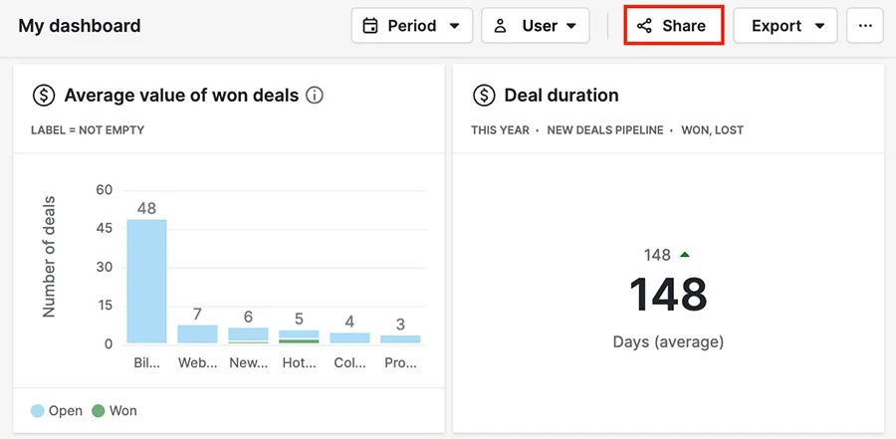Click the Export caret arrow
This screenshot has height=439, width=896.
pos(819,26)
